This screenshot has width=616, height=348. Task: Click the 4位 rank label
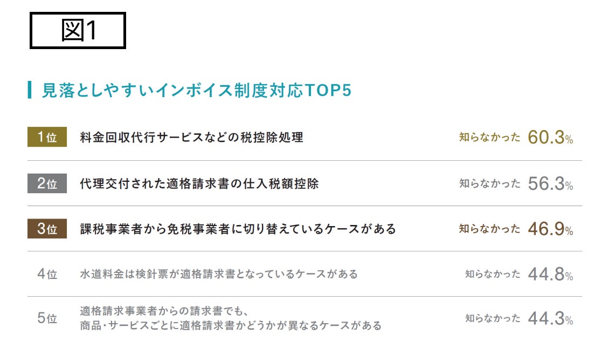point(47,274)
